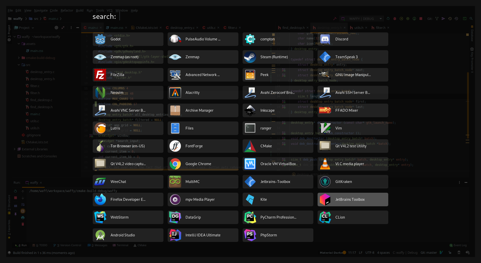Expand the cmake-build-debug folder in project tree
The image size is (481, 263).
point(19,58)
